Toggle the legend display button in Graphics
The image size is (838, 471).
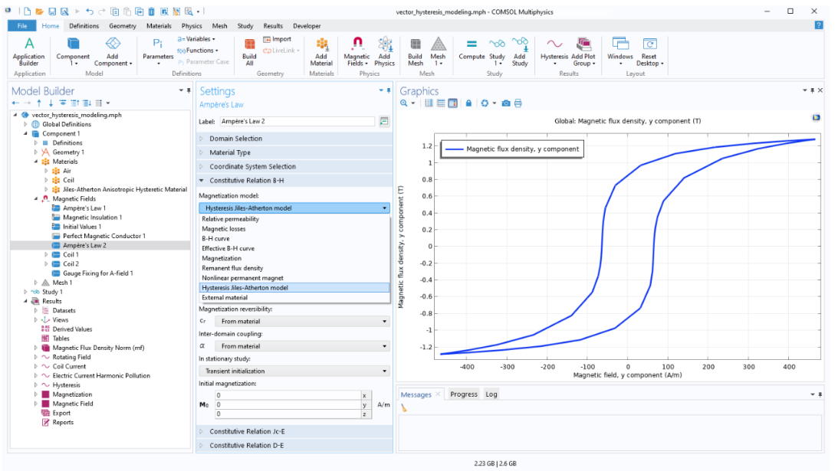click(x=452, y=103)
